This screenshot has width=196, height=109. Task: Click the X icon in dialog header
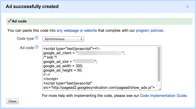click(188, 7)
